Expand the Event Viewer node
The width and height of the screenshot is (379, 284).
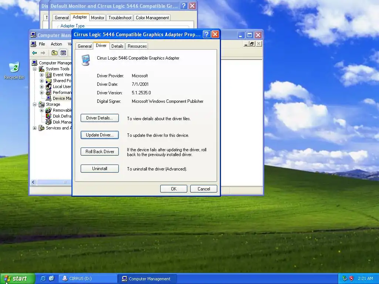tap(41, 75)
